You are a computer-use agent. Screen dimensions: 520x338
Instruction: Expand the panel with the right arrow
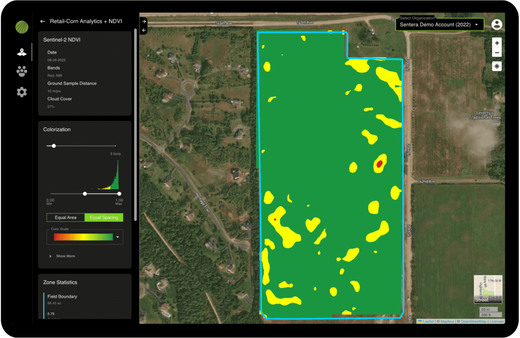[x=144, y=21]
